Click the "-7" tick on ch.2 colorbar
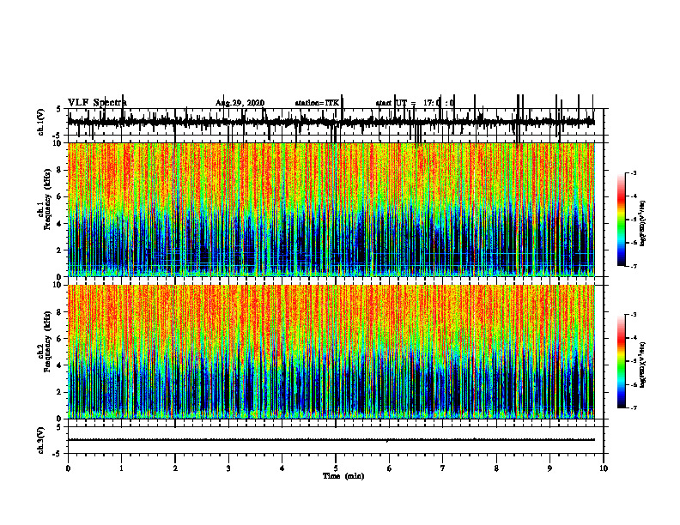680x525 pixels. point(634,408)
